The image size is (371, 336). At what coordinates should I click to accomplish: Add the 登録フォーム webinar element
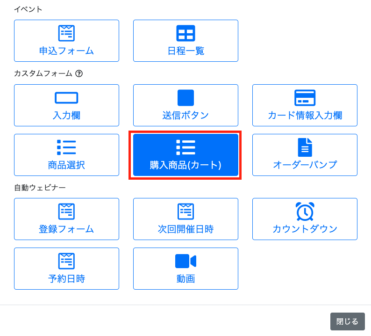[66, 219]
